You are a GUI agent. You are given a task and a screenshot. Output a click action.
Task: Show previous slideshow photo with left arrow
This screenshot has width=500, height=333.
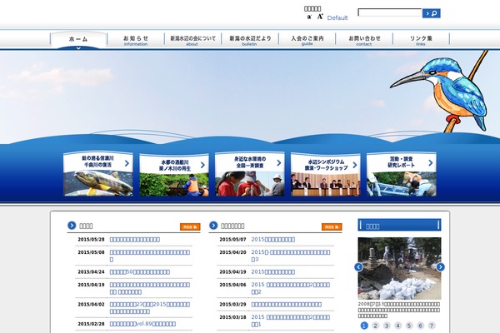coord(358,267)
